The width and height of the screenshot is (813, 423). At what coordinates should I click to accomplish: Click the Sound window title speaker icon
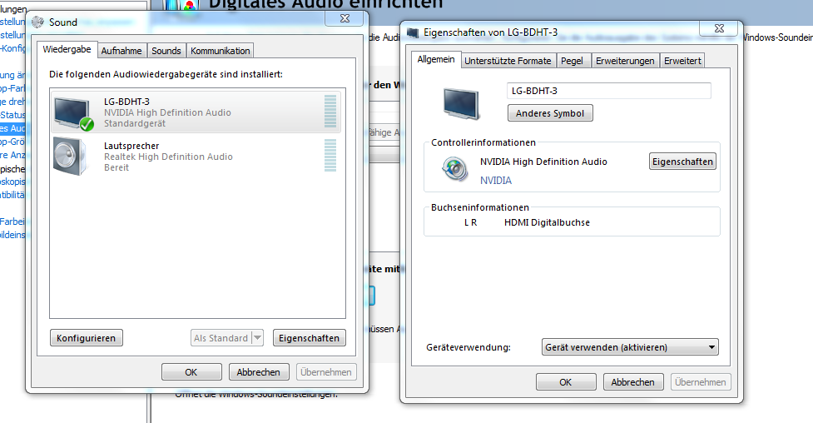(37, 22)
